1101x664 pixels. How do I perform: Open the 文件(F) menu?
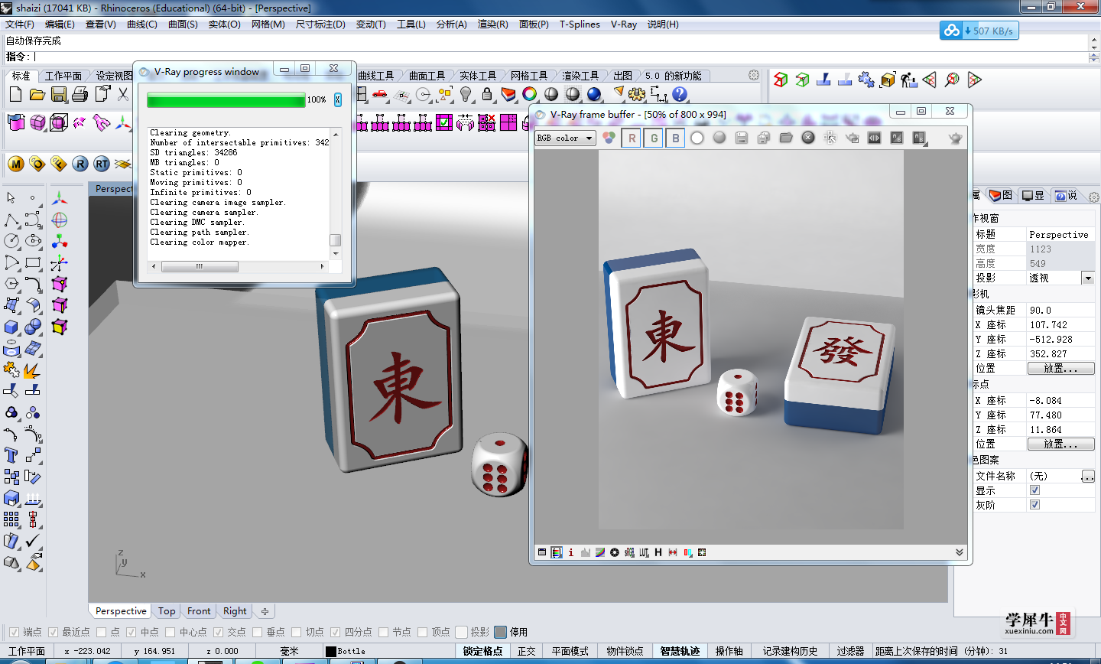point(20,24)
